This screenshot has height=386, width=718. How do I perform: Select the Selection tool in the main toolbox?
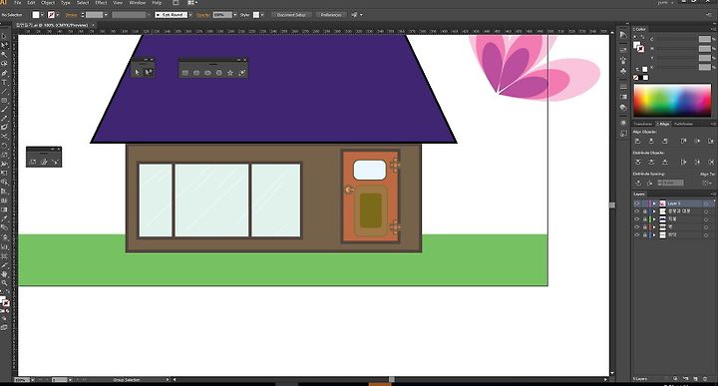(5, 37)
